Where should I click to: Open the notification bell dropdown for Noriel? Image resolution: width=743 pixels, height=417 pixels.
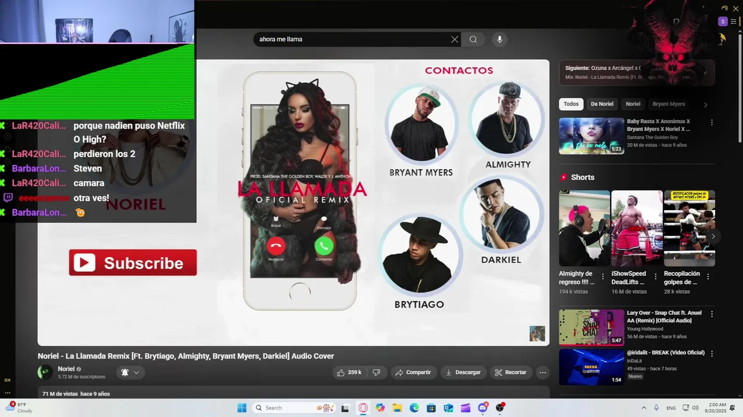130,372
